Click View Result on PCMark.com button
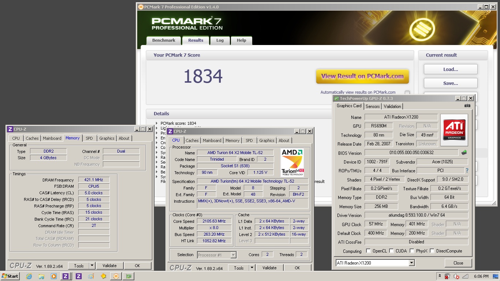500x281 pixels. click(362, 76)
